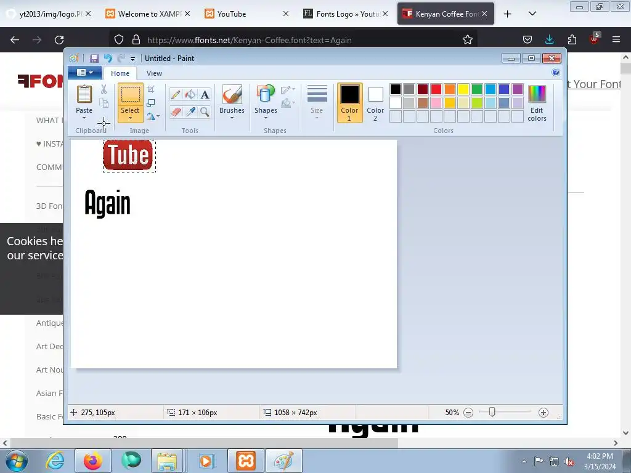Select Color 2 background button

[x=375, y=103]
